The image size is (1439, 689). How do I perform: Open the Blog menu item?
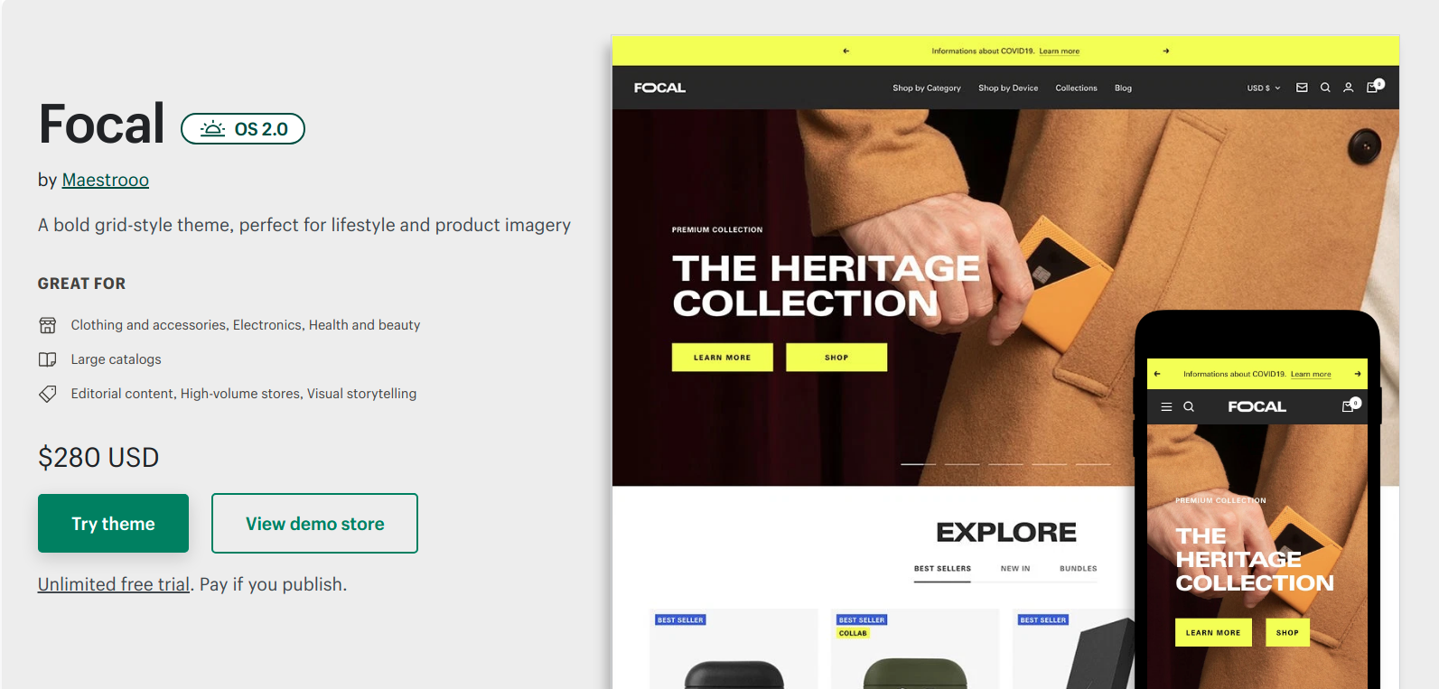1123,88
